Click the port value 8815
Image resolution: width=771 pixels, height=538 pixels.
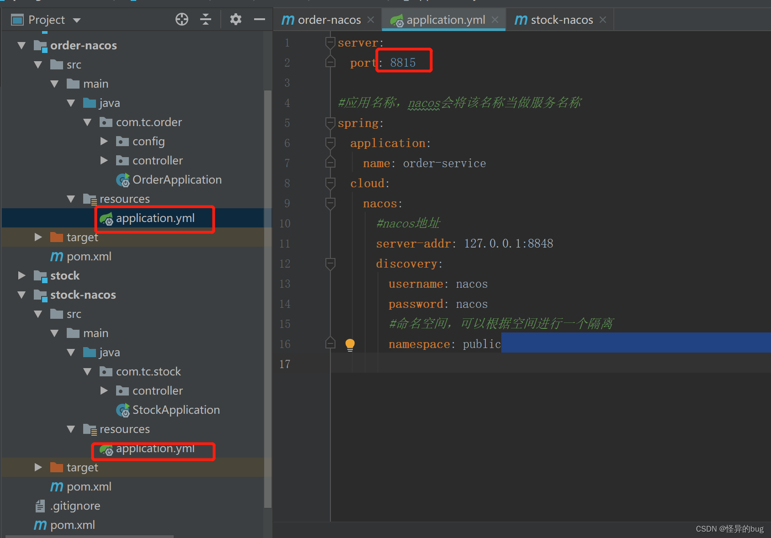pos(403,63)
